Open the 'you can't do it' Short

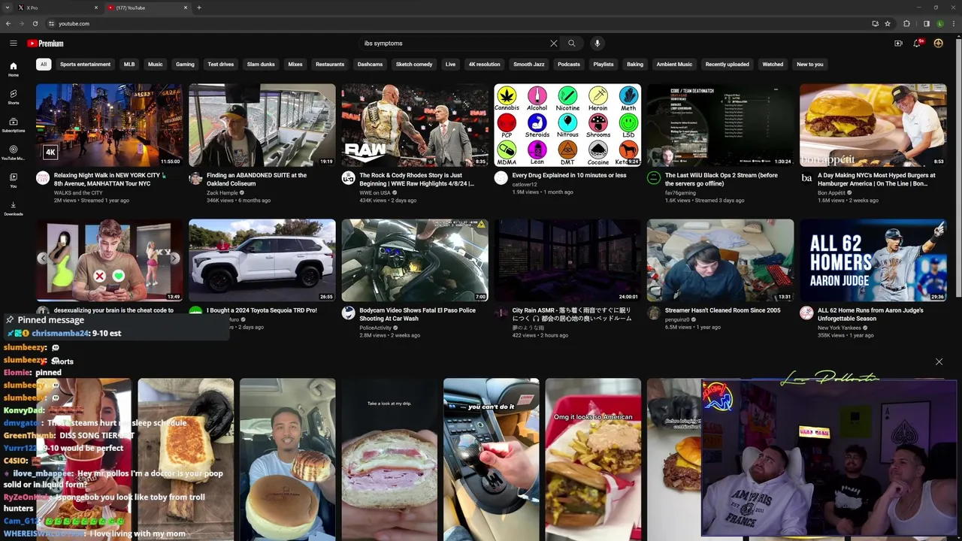[x=491, y=459]
